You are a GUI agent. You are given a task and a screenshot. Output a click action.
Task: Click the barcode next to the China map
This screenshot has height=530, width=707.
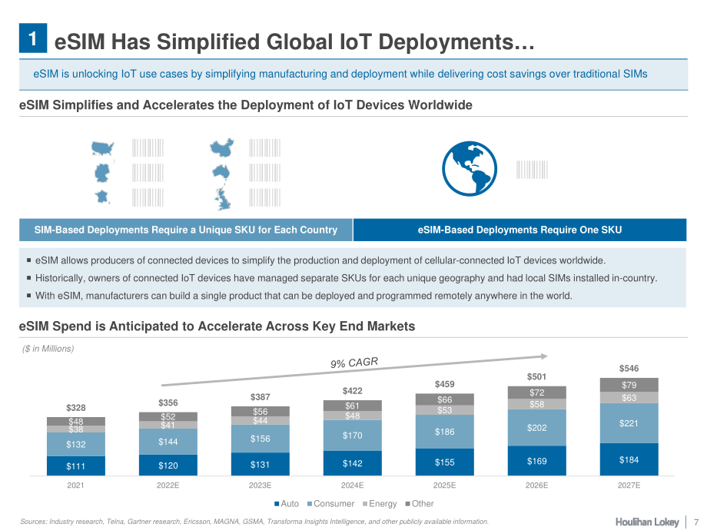pyautogui.click(x=264, y=147)
